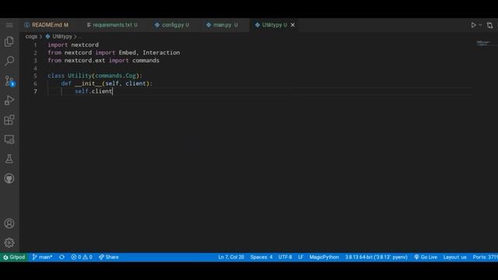This screenshot has width=498, height=280.
Task: Open the Manage settings gear
Action: (9, 243)
